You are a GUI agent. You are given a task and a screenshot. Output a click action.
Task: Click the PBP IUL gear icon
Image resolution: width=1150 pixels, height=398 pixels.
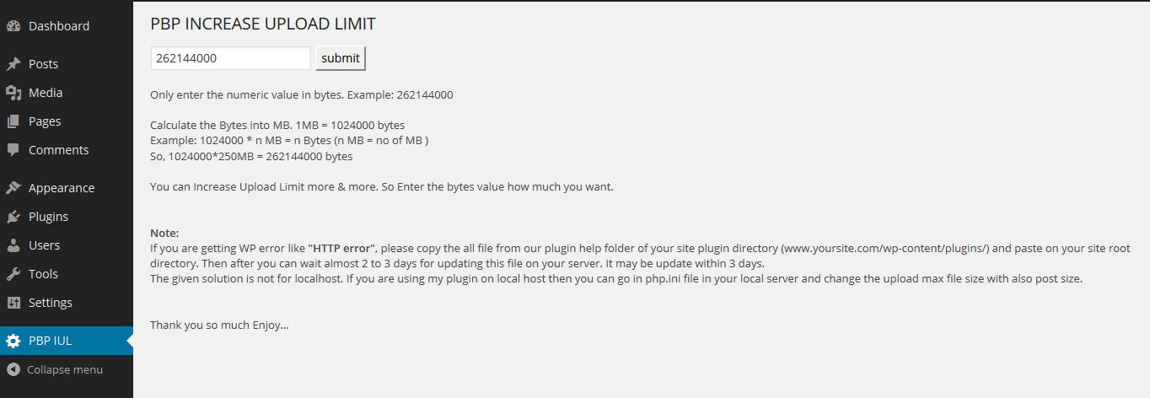coord(13,341)
